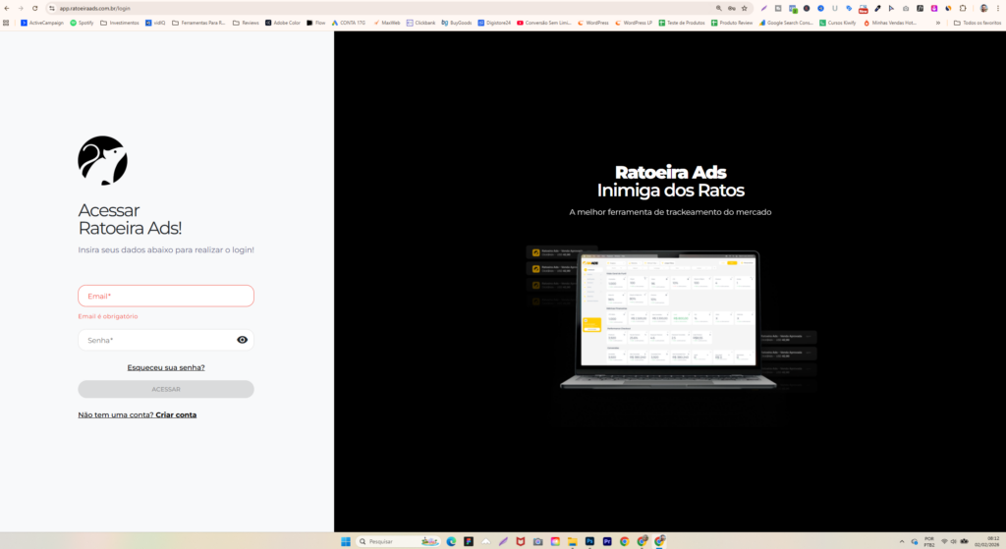The height and width of the screenshot is (549, 1006).
Task: Open Chrome three-dot menu
Action: click(x=998, y=8)
